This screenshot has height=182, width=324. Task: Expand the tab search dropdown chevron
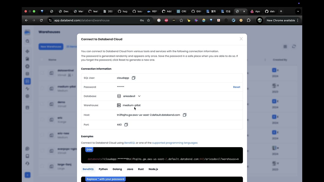click(x=298, y=11)
